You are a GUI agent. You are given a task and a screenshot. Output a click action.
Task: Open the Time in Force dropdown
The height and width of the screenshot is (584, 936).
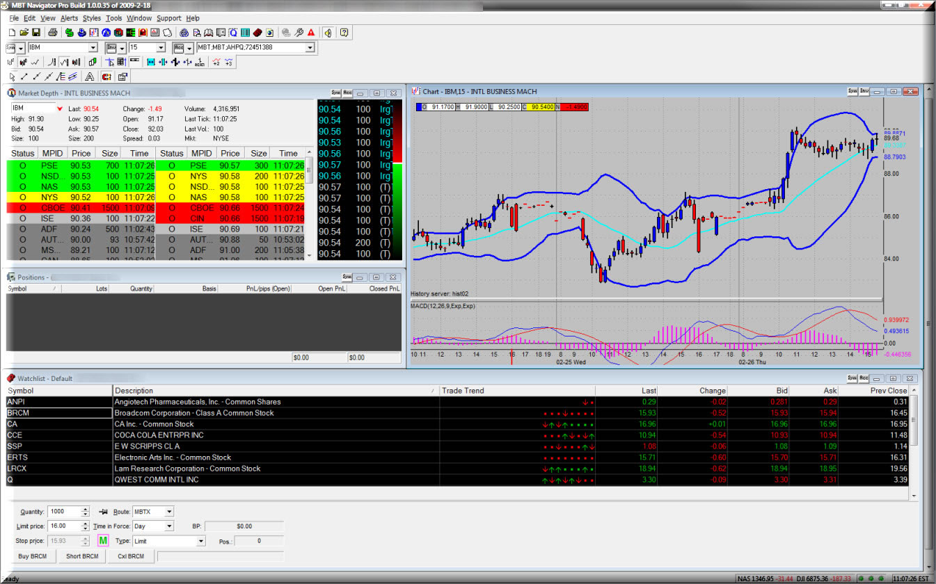(169, 526)
